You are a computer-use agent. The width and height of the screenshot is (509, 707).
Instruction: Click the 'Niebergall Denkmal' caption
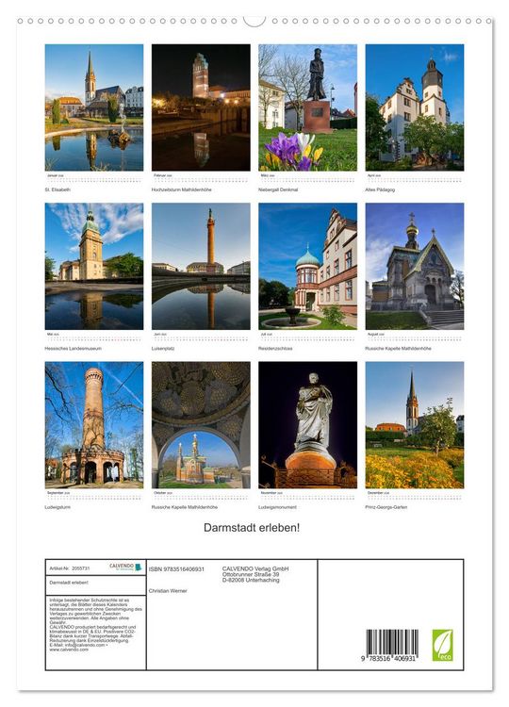[278, 189]
